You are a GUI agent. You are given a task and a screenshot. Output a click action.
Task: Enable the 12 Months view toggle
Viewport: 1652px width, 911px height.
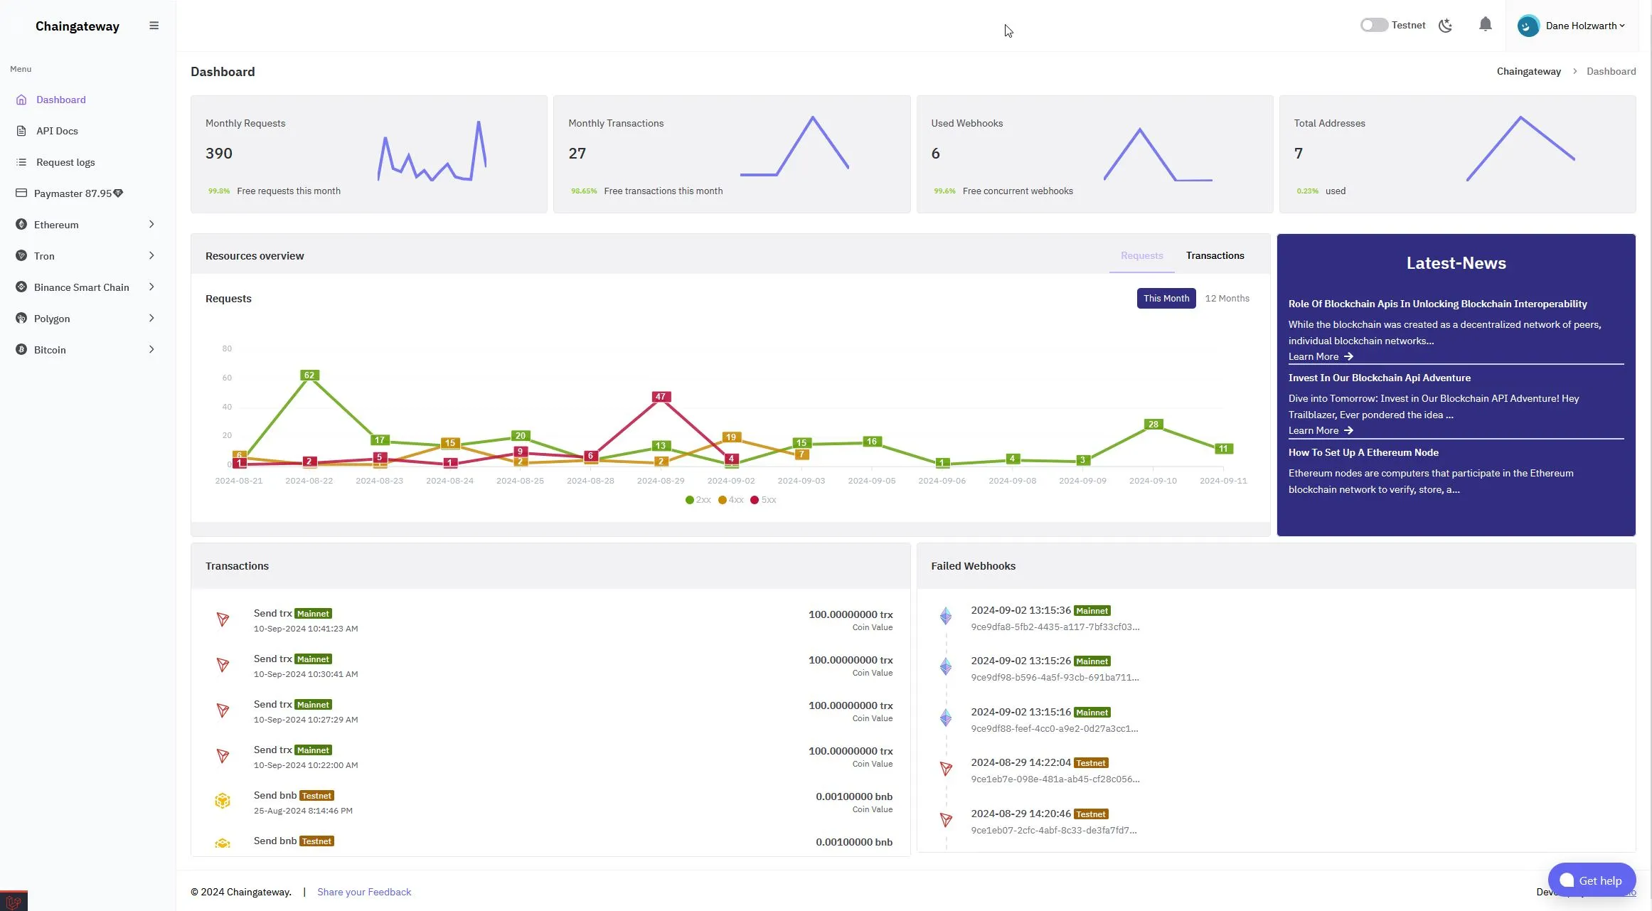click(x=1226, y=299)
